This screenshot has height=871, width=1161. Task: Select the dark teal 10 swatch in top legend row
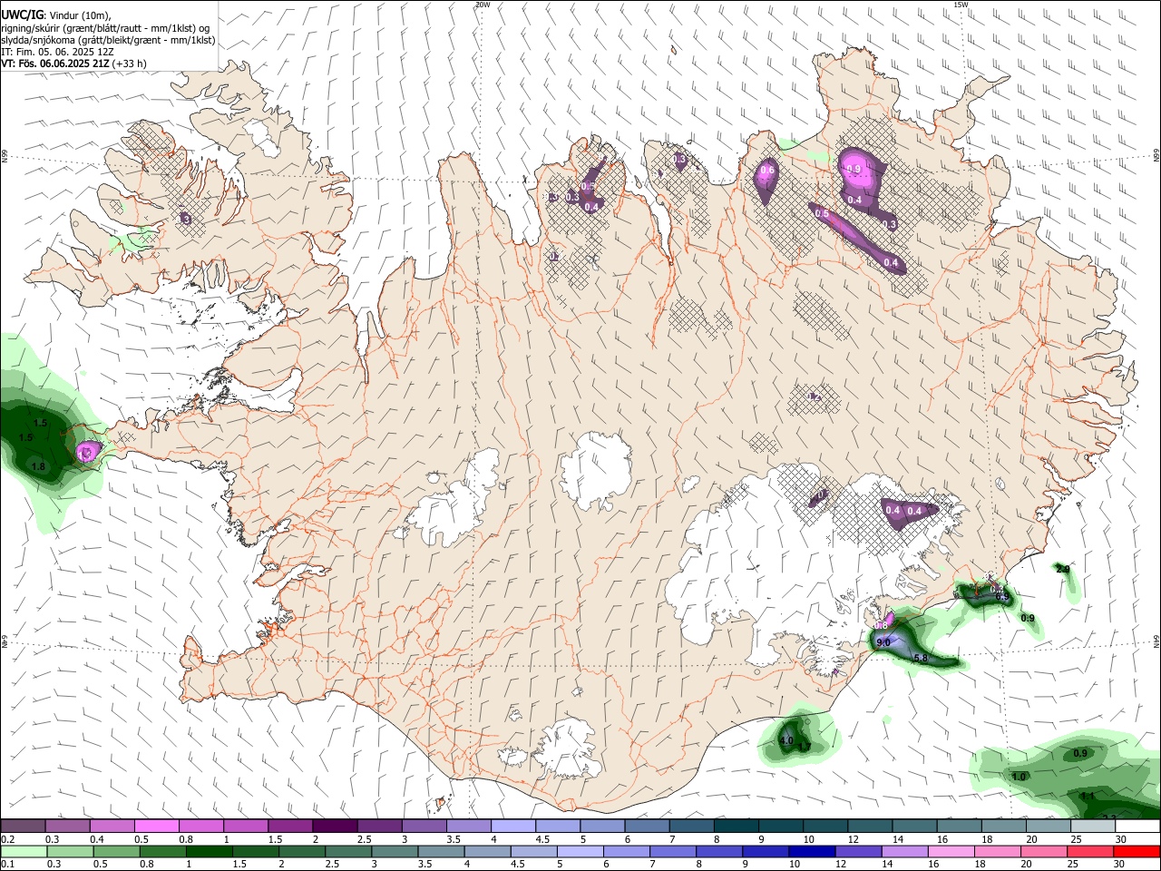click(x=825, y=827)
